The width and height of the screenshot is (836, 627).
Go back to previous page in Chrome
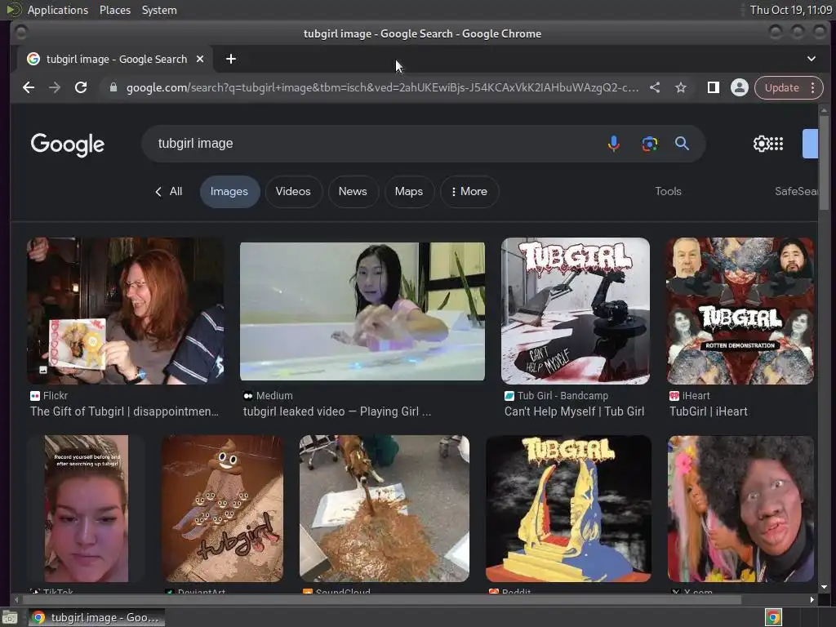click(29, 87)
